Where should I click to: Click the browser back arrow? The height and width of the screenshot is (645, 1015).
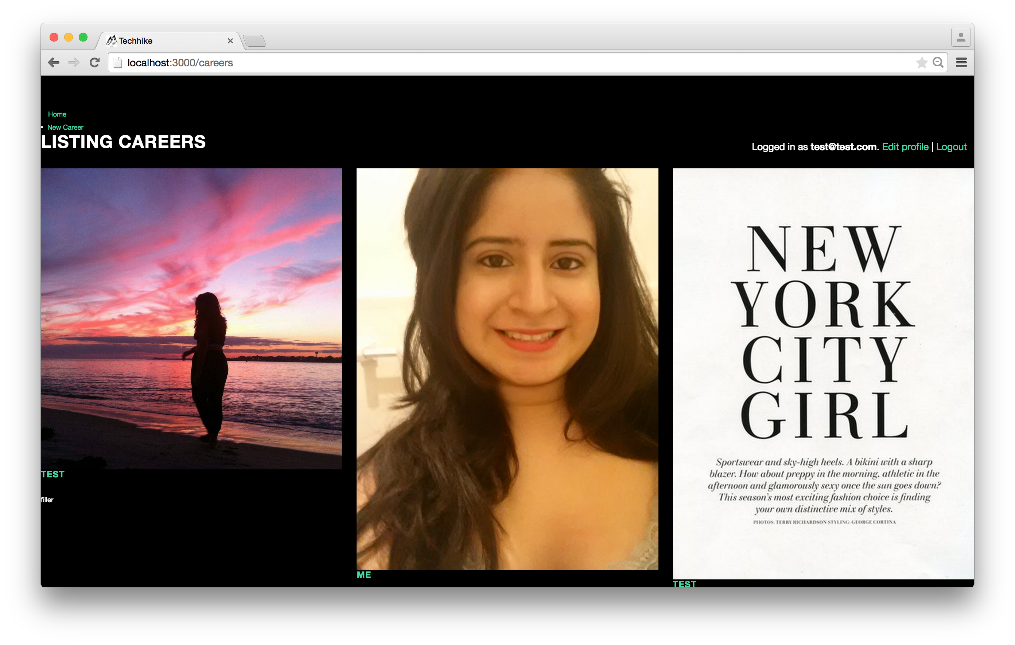[54, 63]
